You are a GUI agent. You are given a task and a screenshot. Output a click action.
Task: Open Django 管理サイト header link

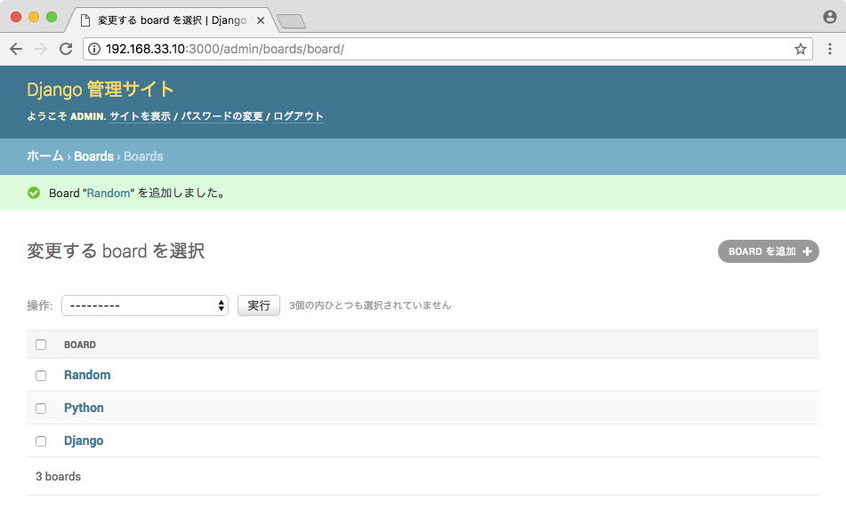101,90
